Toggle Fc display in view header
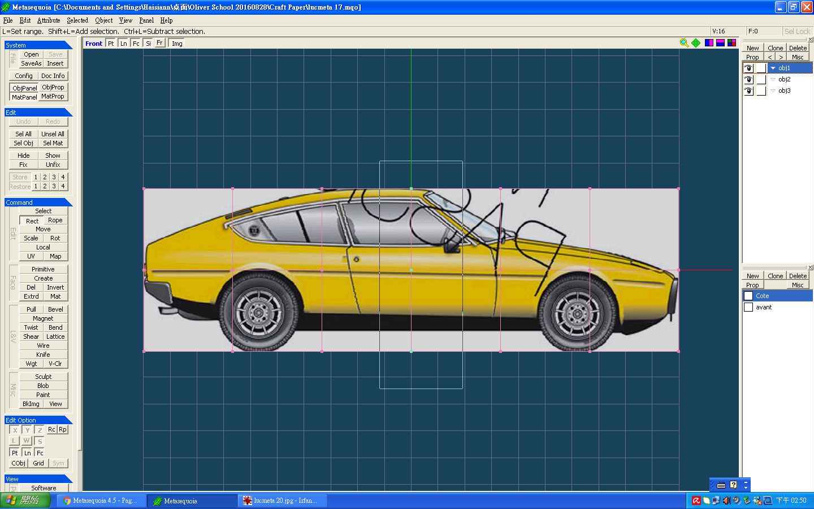 pos(136,44)
